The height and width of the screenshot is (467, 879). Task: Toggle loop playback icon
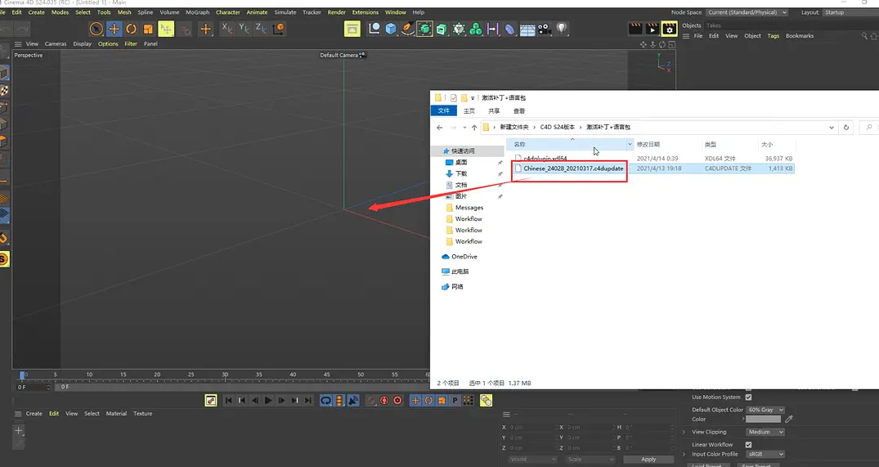pyautogui.click(x=325, y=400)
